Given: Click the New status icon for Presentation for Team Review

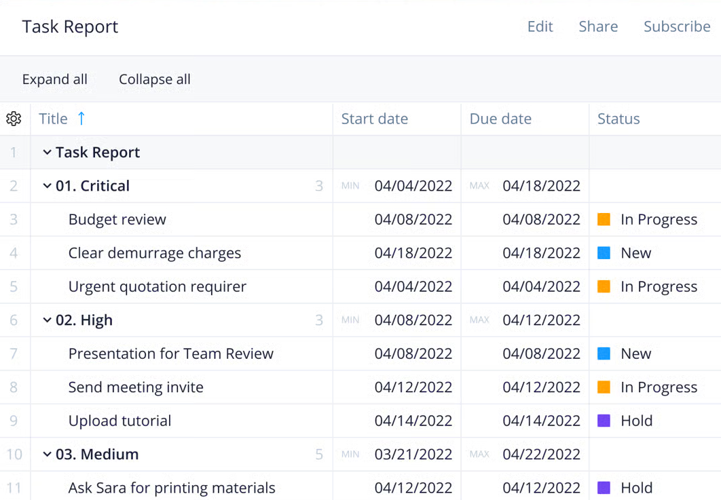Looking at the screenshot, I should coord(604,353).
